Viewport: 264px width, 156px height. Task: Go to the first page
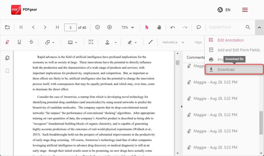(x=21, y=27)
